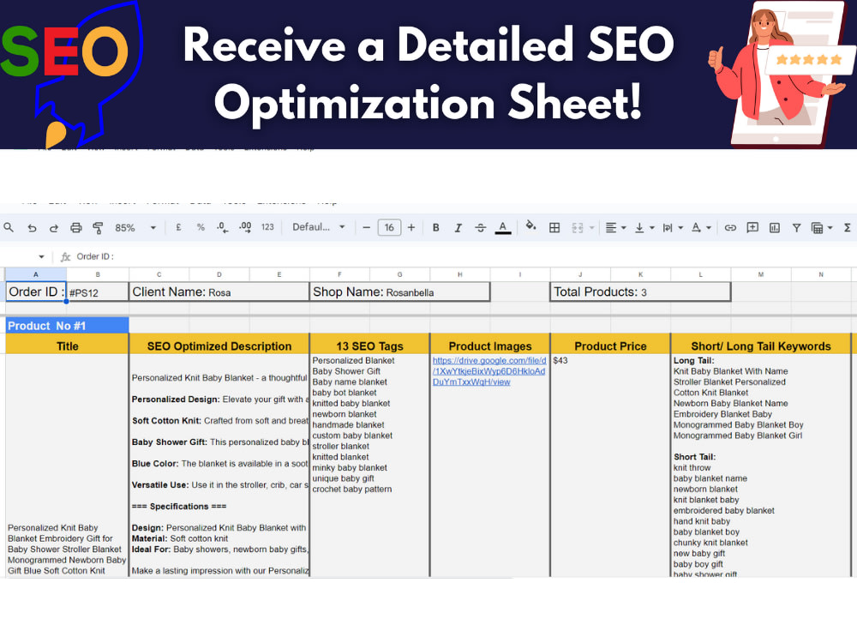Screen dimensions: 857x643
Task: Select column M header
Action: [x=761, y=274]
